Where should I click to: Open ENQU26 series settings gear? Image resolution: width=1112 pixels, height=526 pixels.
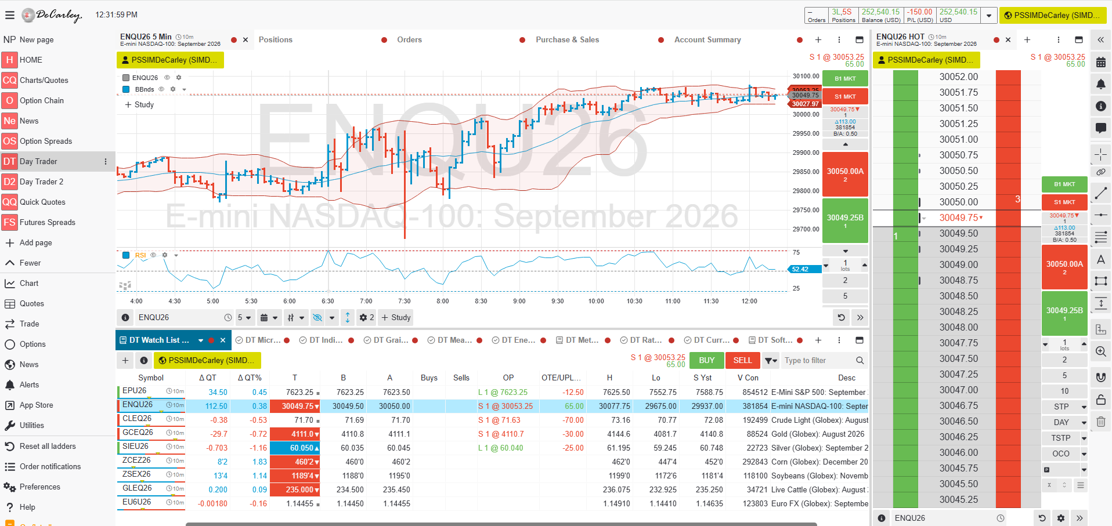[x=179, y=78]
